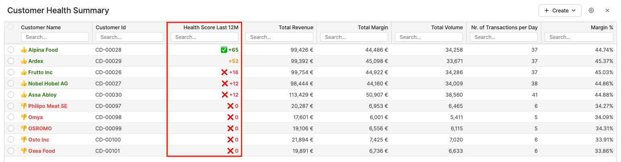The image size is (621, 162).
Task: Toggle the select-all rows checkbox in header
Action: coord(11,27)
